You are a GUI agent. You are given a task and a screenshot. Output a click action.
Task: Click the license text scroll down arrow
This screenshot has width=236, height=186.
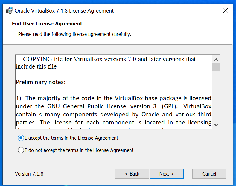pos(216,125)
